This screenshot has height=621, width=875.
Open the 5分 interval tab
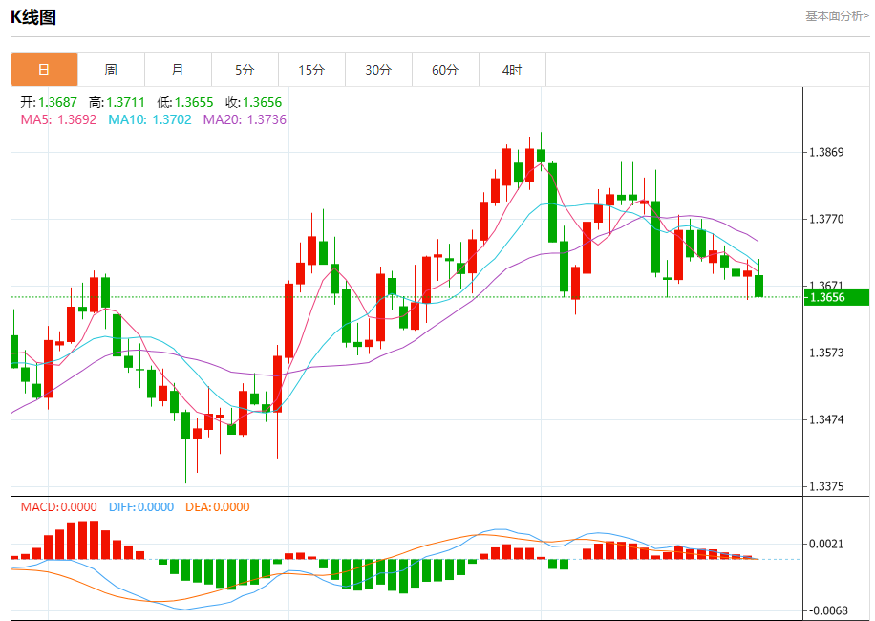pos(245,70)
